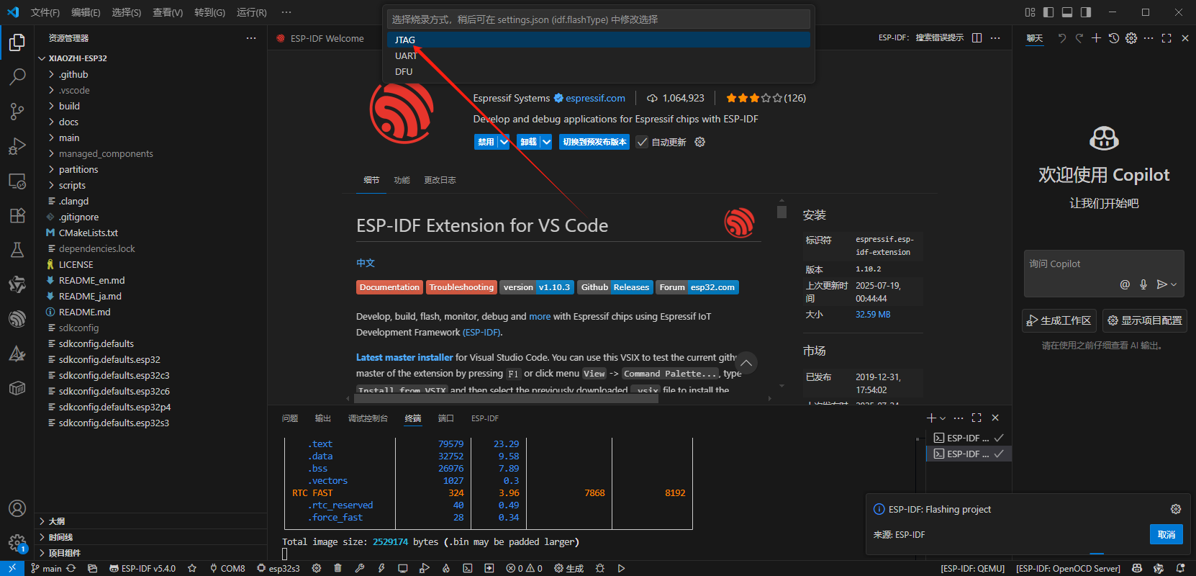Toggle bottom panel visibility
Screen dimensions: 1196x576
pos(1067,12)
